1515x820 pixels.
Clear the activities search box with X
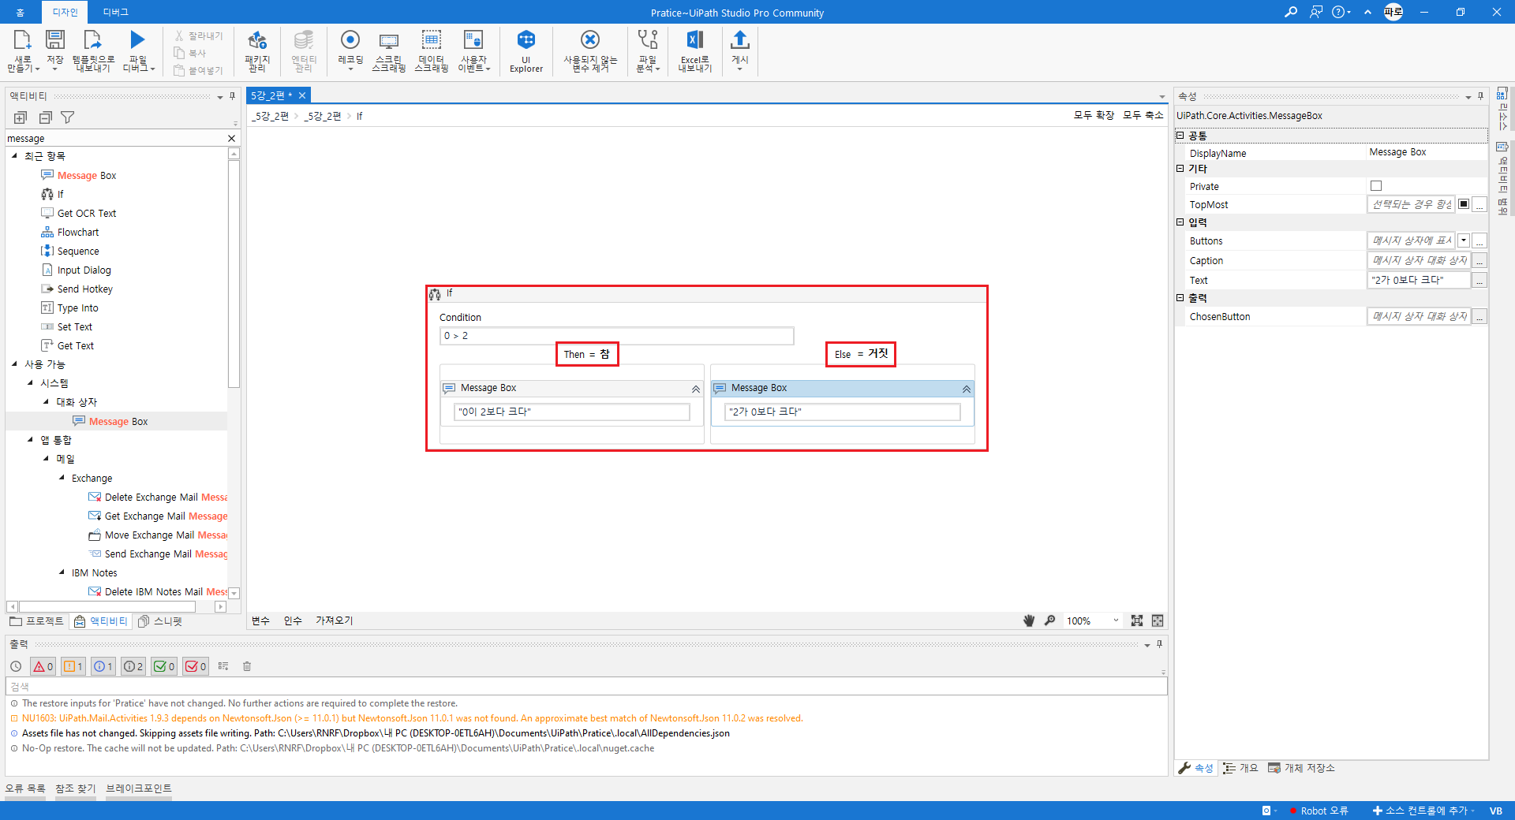(231, 138)
